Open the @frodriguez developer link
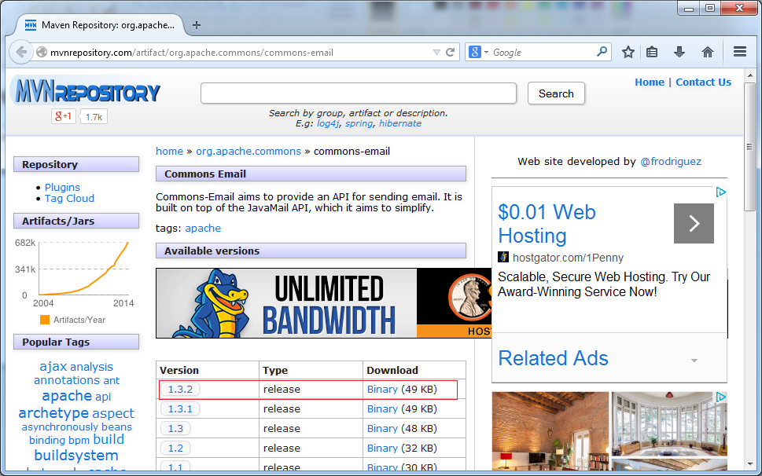The height and width of the screenshot is (476, 762). [671, 162]
